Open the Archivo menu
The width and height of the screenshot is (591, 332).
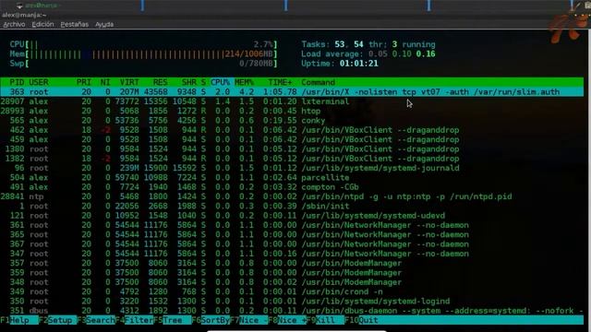[x=14, y=25]
